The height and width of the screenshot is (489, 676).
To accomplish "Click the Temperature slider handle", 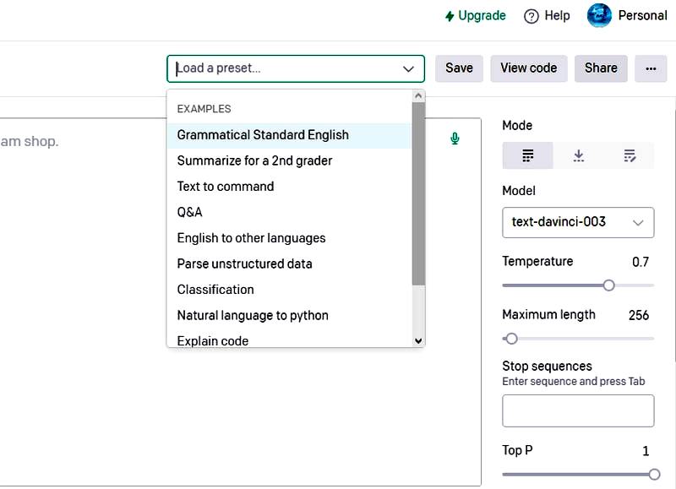I will 608,285.
